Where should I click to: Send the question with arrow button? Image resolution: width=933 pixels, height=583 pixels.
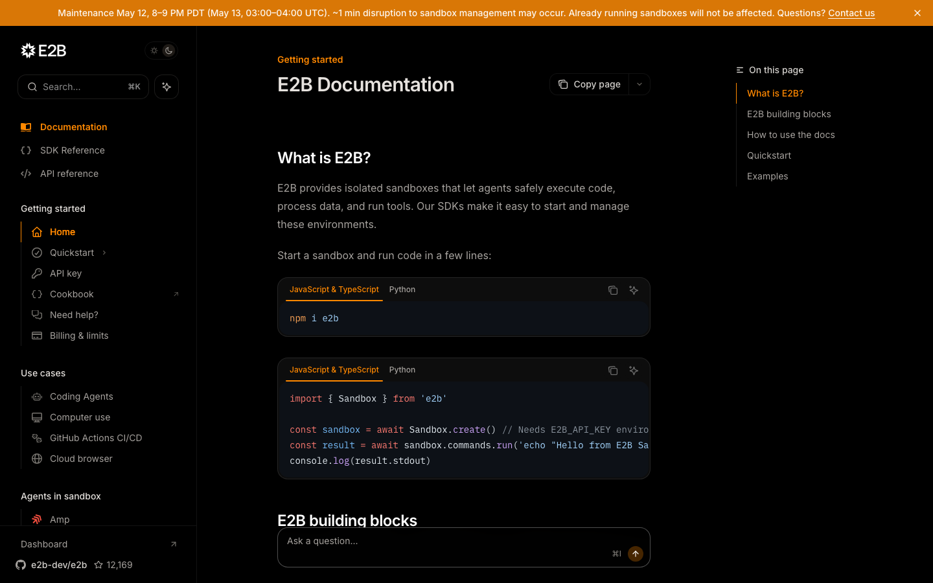point(636,554)
